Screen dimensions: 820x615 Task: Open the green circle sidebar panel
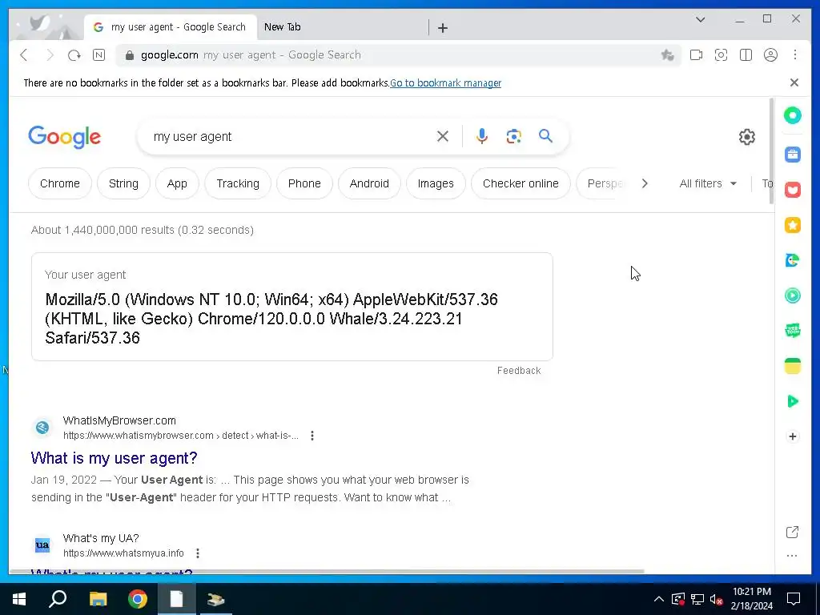792,115
